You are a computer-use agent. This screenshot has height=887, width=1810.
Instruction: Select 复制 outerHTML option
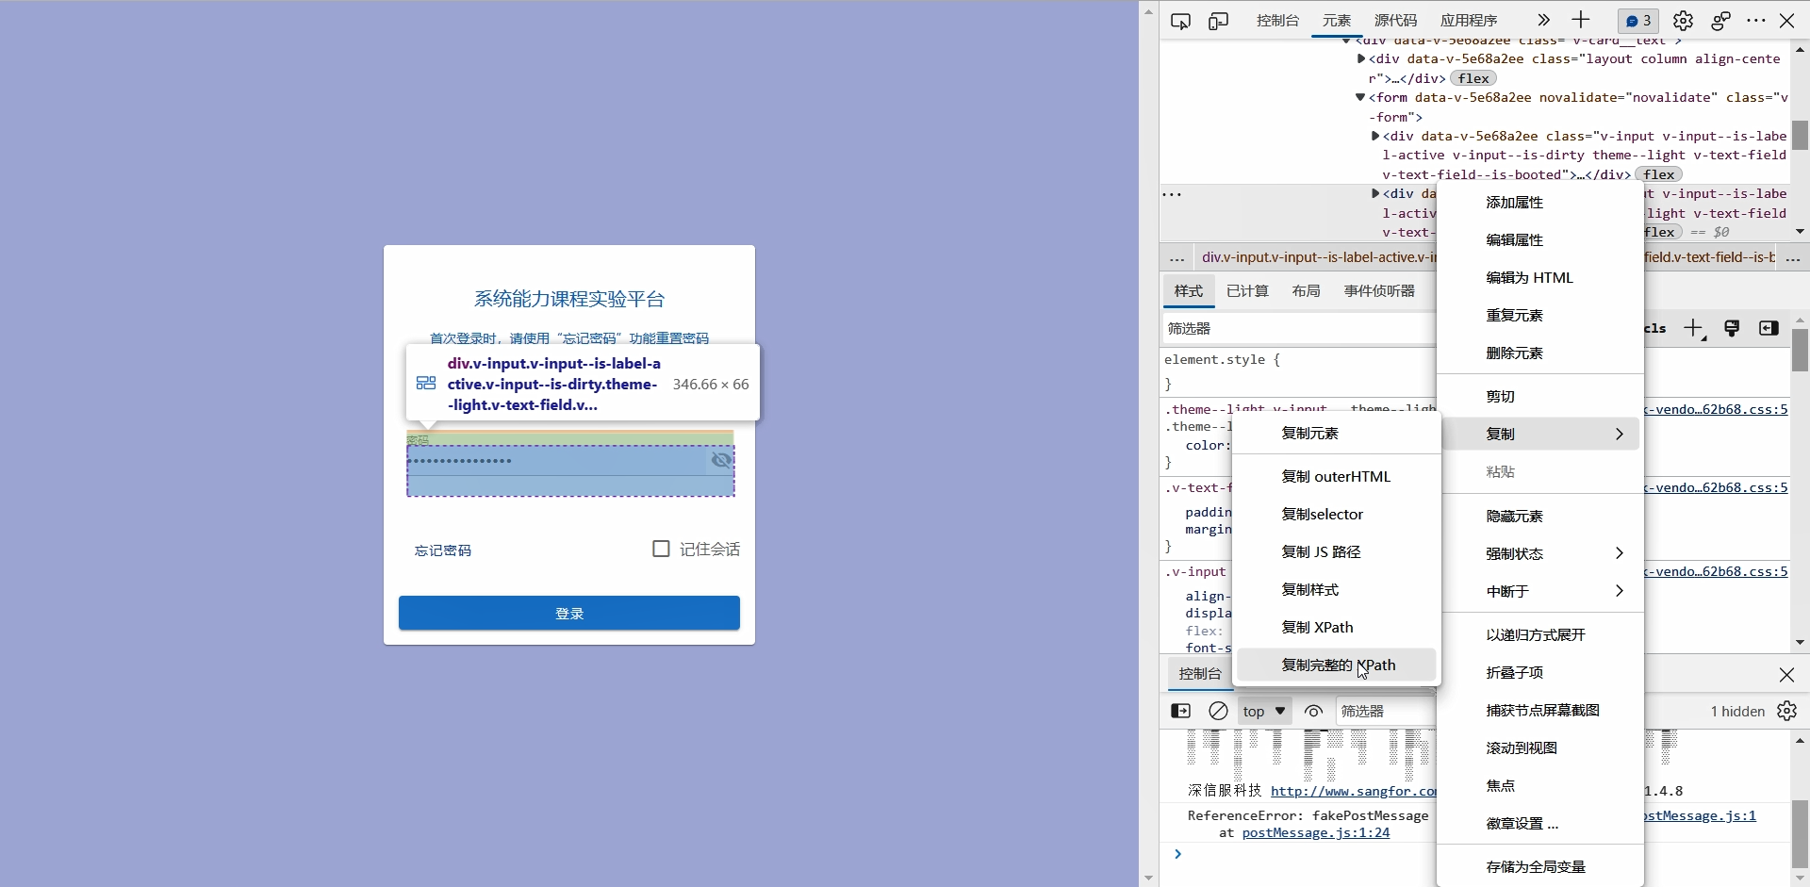[x=1337, y=476]
